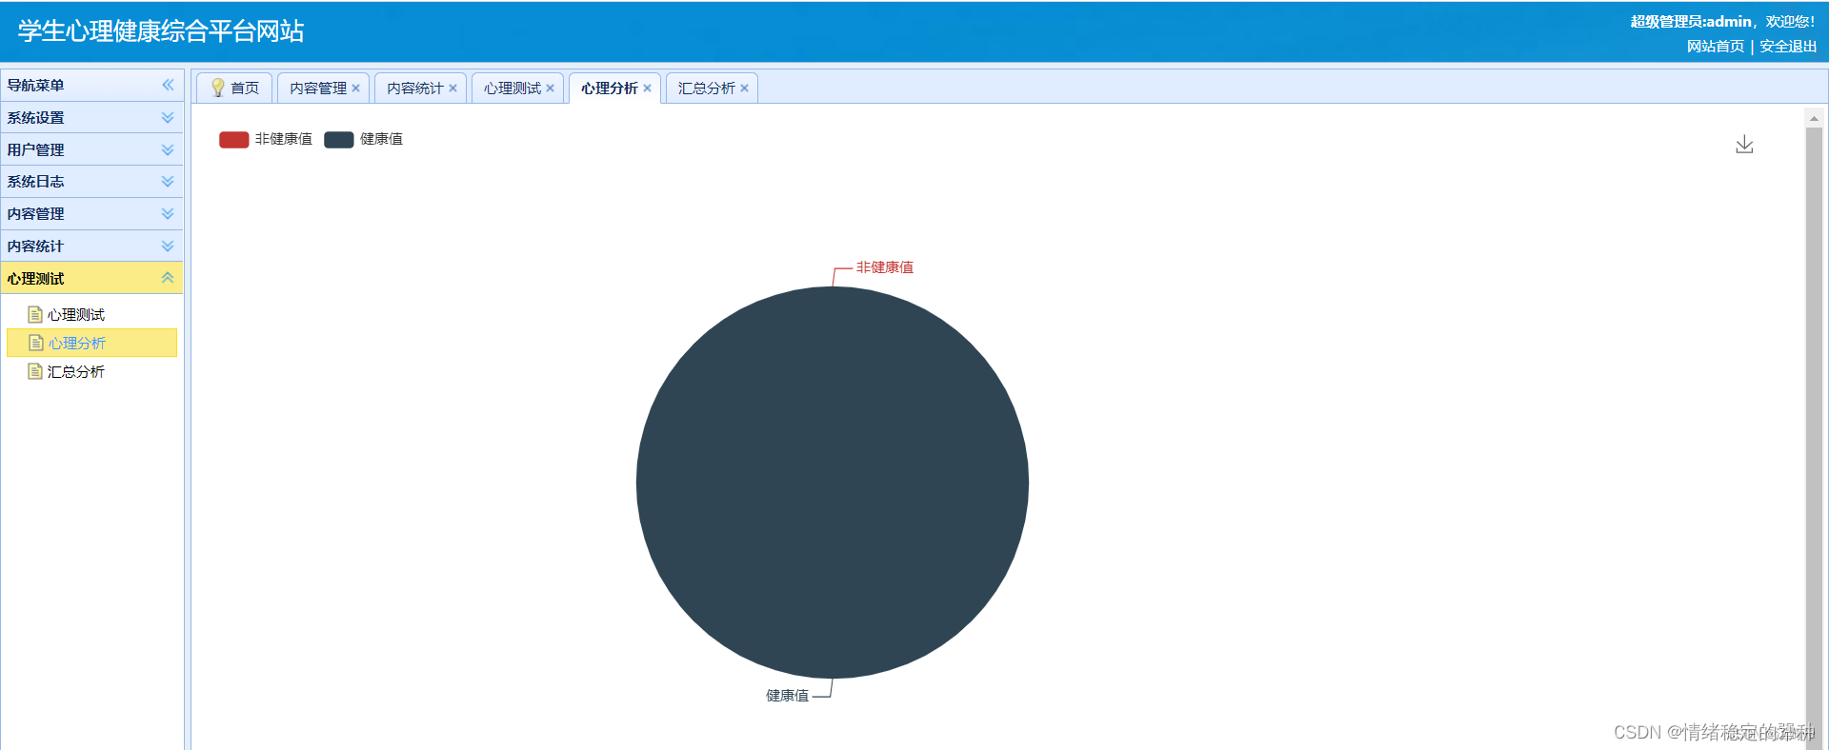The width and height of the screenshot is (1829, 750).
Task: Open 心理分析 item in sidebar tree
Action: [77, 343]
